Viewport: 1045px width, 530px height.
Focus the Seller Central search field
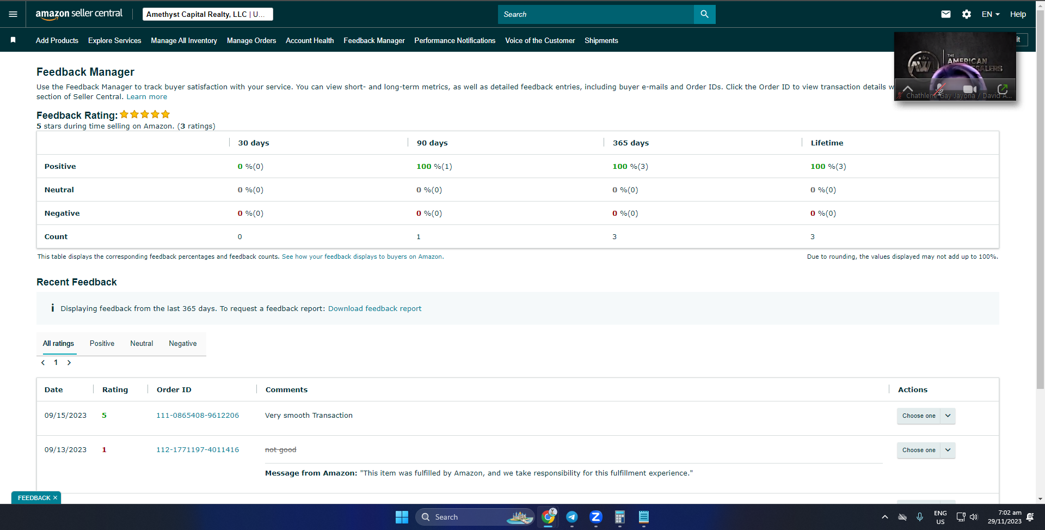point(596,14)
